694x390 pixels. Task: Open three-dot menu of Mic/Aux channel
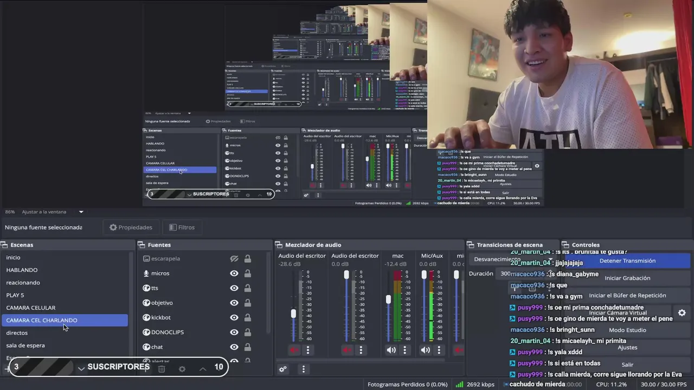pos(439,350)
